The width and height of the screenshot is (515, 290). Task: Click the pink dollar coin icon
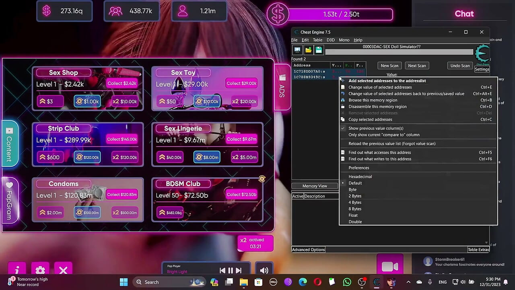278,14
